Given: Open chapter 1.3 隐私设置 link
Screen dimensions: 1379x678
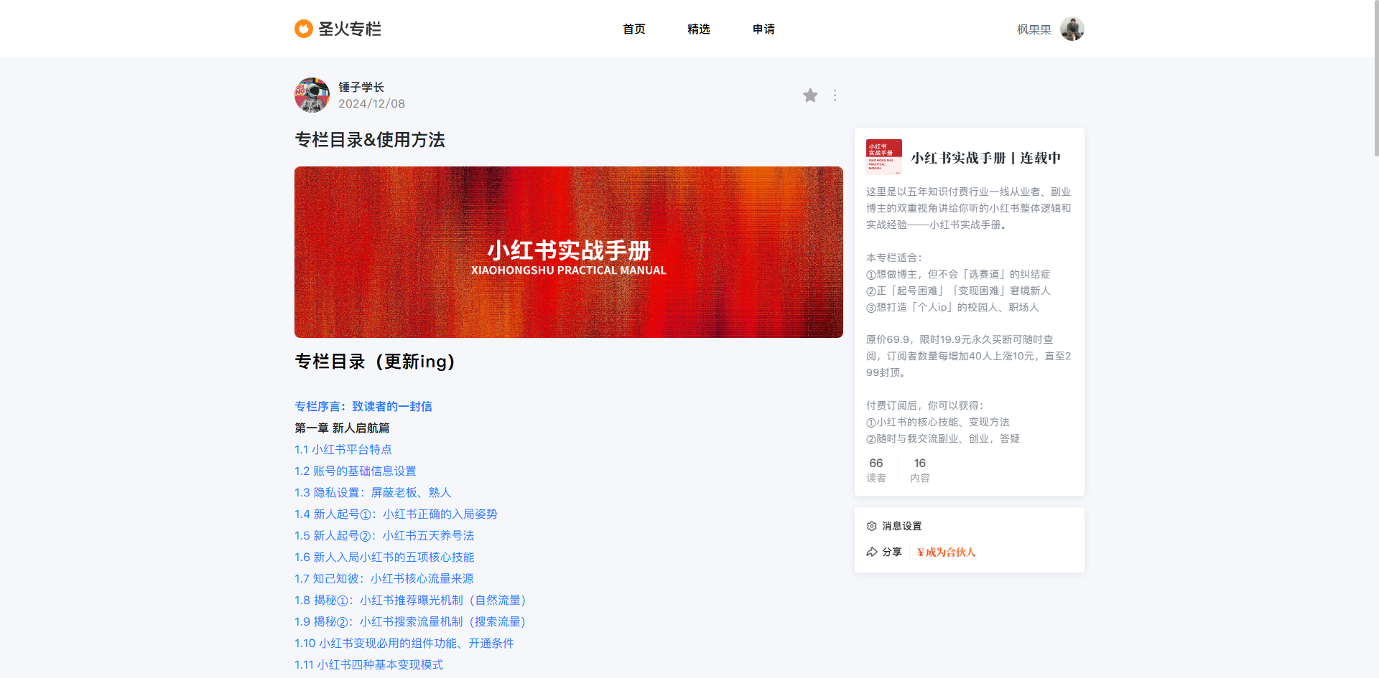Looking at the screenshot, I should 373,492.
